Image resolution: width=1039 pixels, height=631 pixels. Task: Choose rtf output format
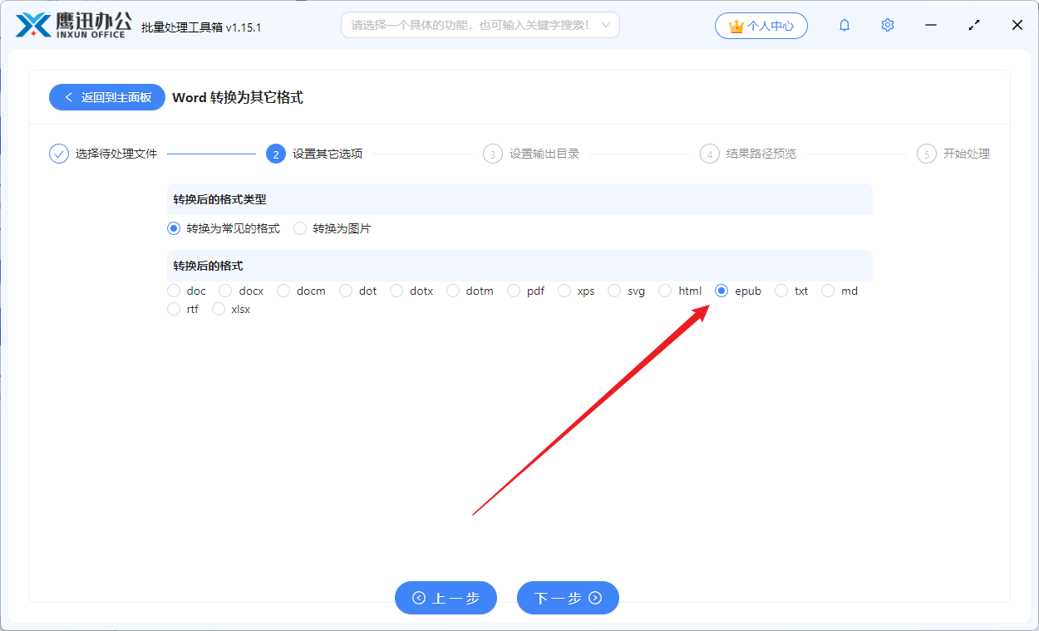(183, 309)
